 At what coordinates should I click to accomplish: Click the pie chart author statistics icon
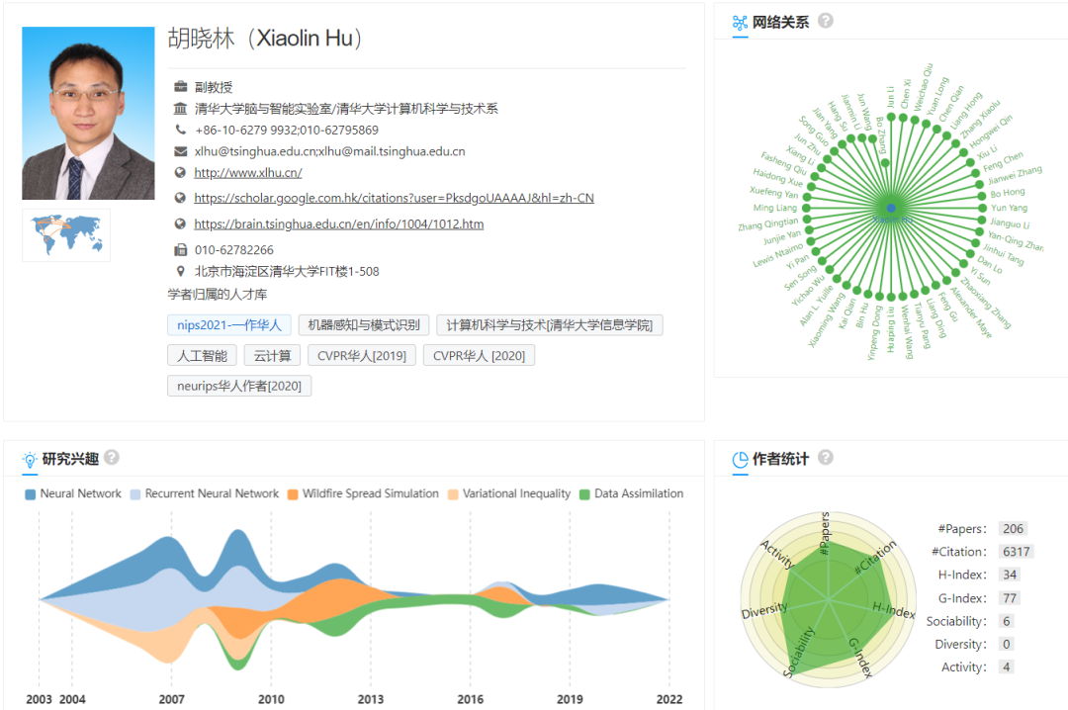(x=740, y=460)
